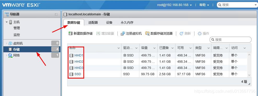Switch to the Adapters (适配器) tab
The image size is (258, 96).
pos(93,23)
